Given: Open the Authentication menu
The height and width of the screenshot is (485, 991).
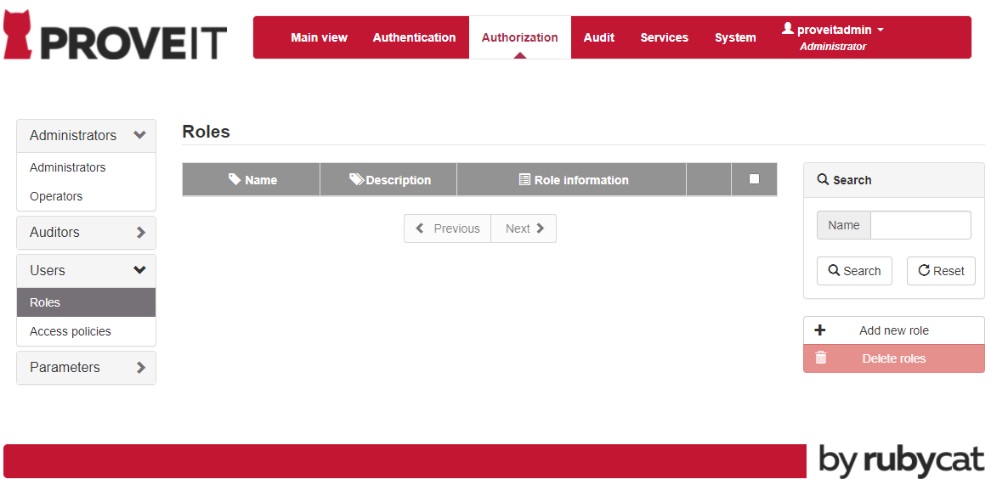Looking at the screenshot, I should (x=414, y=37).
